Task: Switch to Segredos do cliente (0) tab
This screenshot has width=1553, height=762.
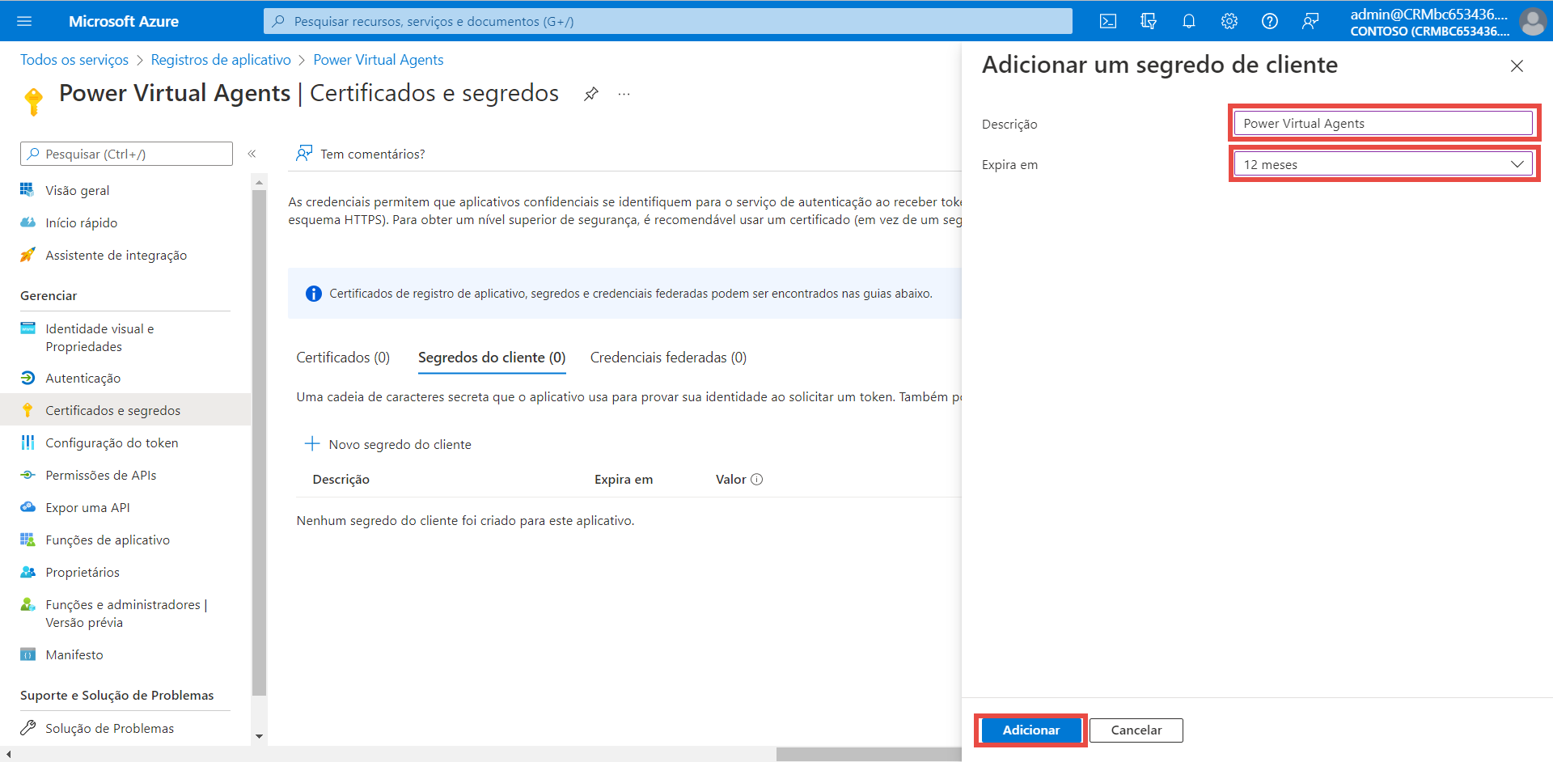Action: pos(492,358)
